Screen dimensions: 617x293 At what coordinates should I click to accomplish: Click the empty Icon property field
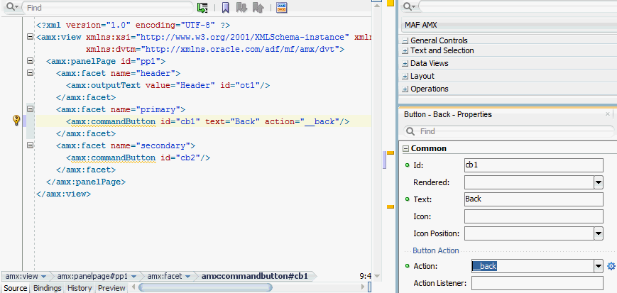coord(534,216)
